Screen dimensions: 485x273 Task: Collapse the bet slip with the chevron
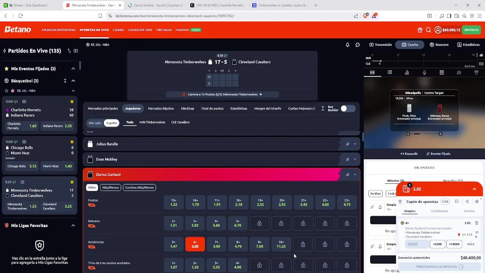coord(474,189)
